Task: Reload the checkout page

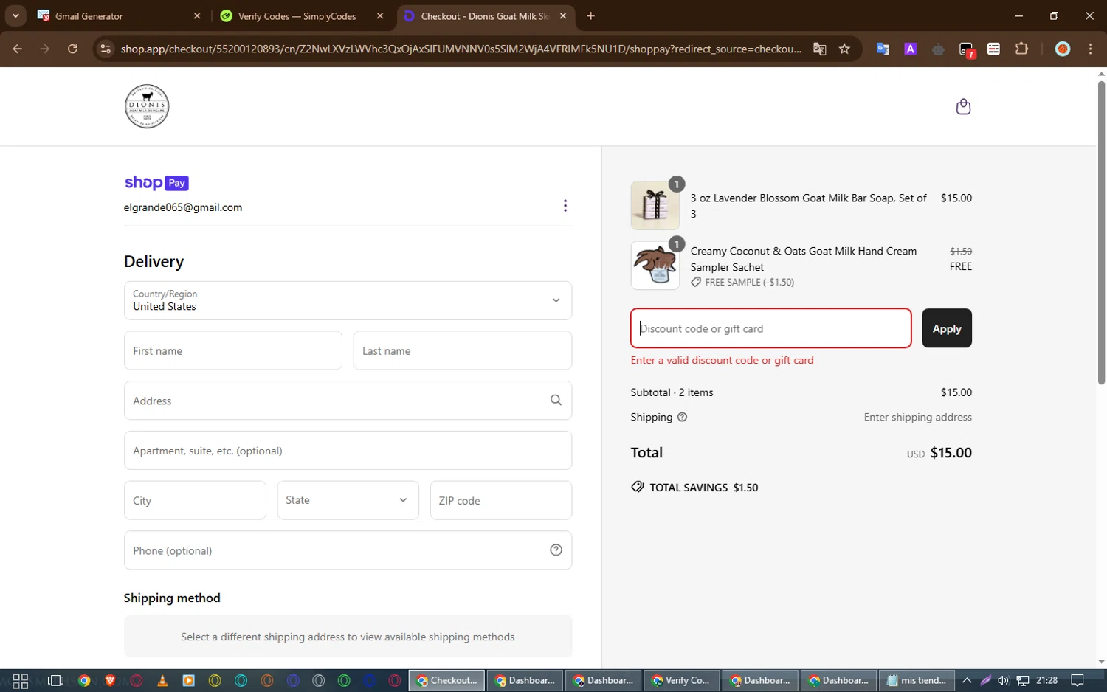Action: tap(72, 49)
